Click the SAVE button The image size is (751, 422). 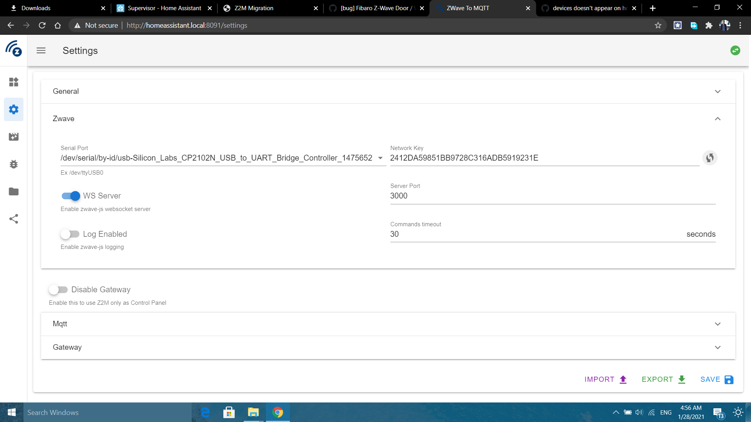point(716,379)
